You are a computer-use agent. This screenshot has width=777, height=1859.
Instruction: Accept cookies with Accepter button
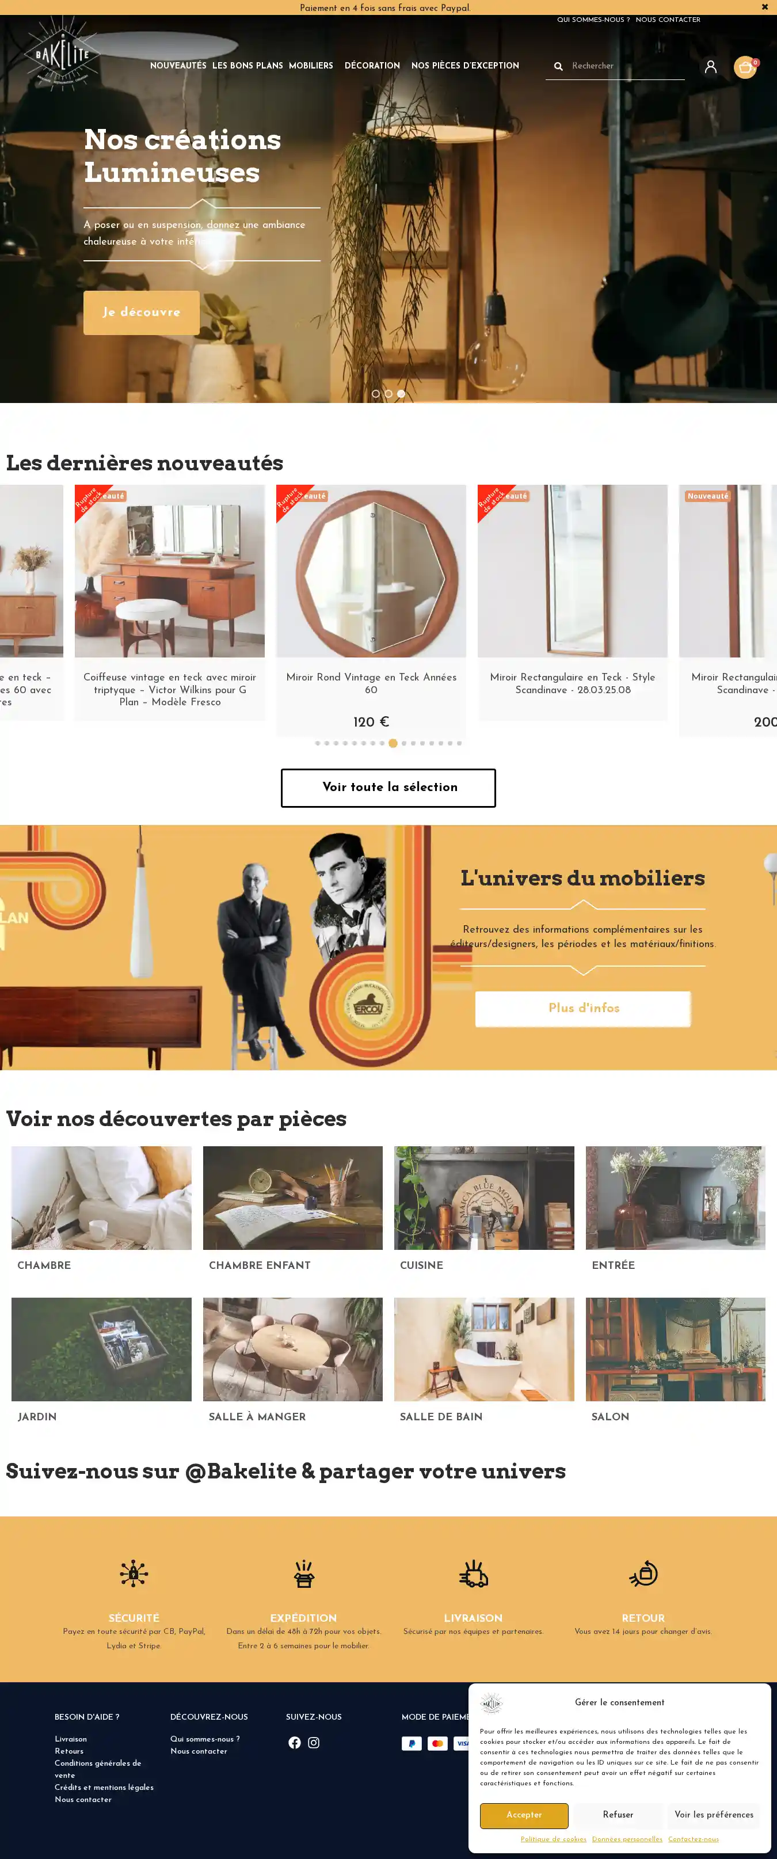[x=524, y=1815]
